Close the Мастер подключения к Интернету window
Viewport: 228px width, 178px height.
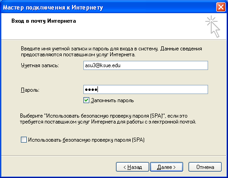[x=221, y=7]
